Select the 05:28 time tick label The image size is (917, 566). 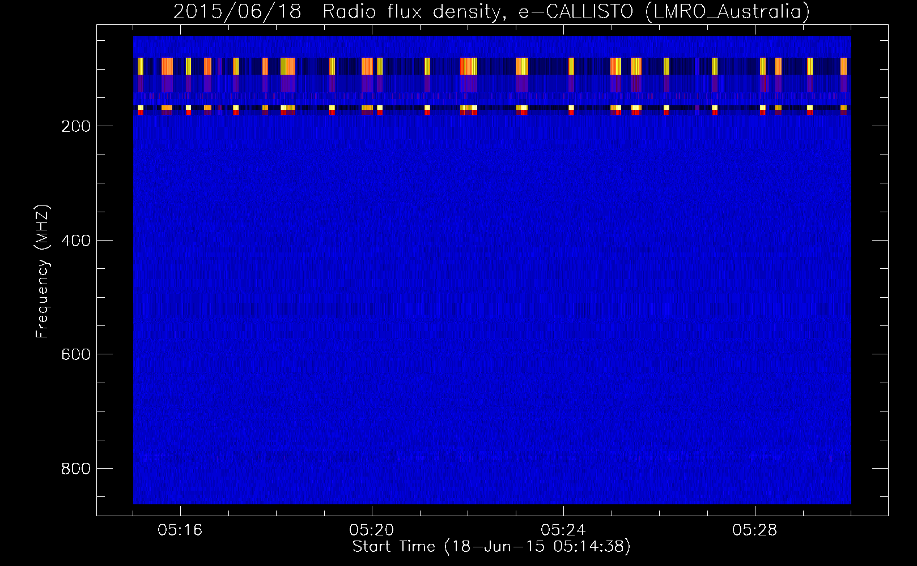pyautogui.click(x=755, y=530)
